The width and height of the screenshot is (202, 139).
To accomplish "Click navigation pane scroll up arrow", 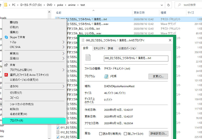I will (49, 12).
